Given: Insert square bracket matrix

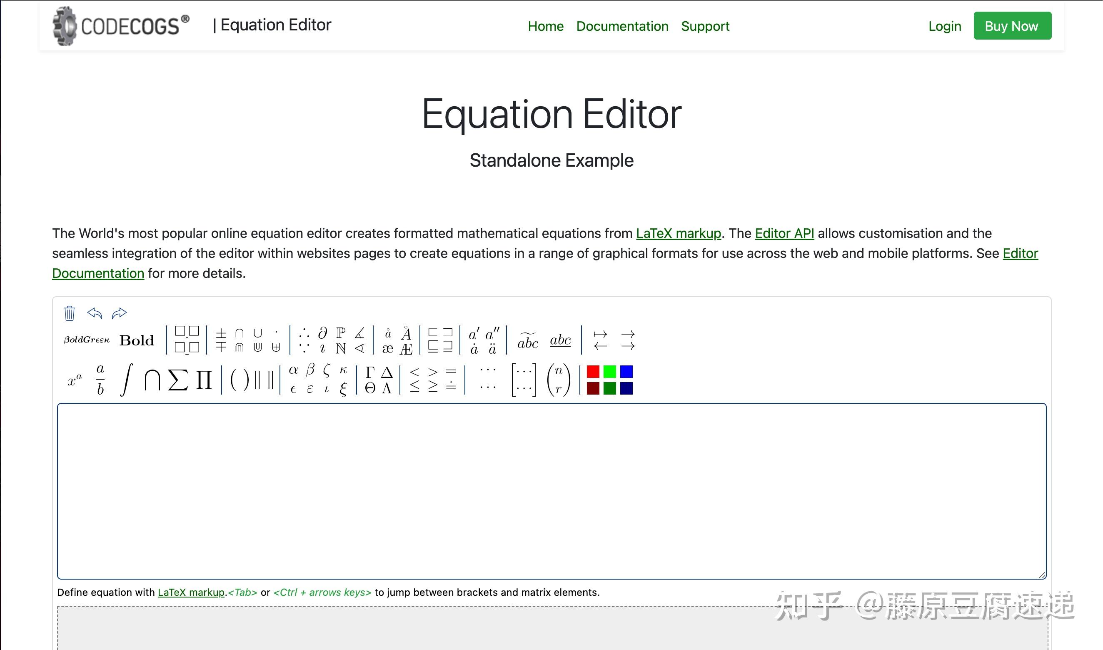Looking at the screenshot, I should click(524, 379).
